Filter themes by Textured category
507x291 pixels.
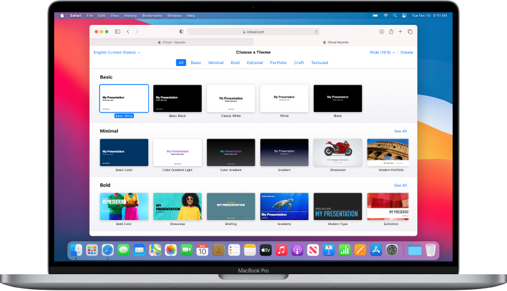(x=320, y=63)
